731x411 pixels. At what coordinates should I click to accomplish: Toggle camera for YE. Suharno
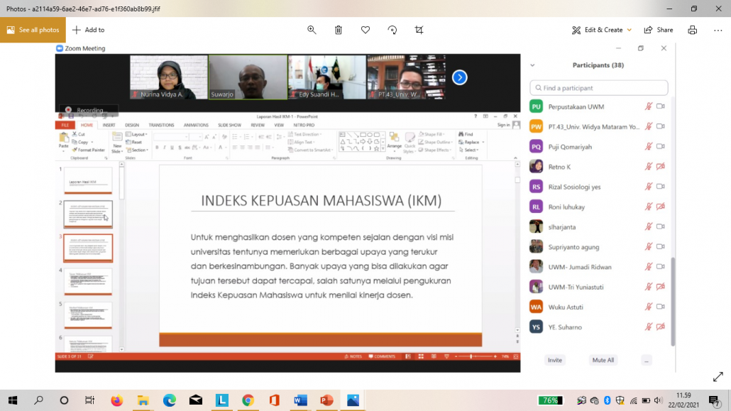[x=661, y=327]
